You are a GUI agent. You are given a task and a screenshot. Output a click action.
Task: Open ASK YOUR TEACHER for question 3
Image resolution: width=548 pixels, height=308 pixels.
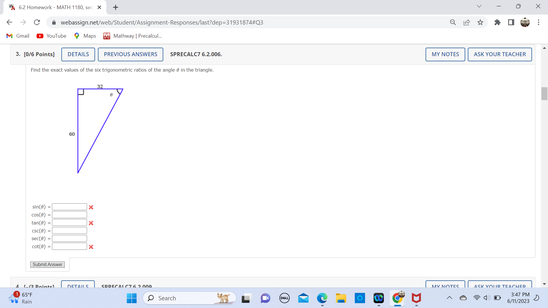[500, 54]
